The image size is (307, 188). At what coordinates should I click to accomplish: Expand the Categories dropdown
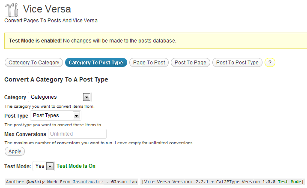point(60,97)
